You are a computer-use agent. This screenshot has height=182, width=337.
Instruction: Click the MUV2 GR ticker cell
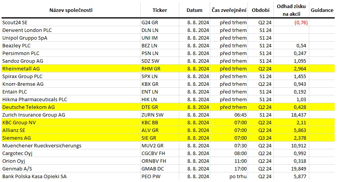pos(160,145)
